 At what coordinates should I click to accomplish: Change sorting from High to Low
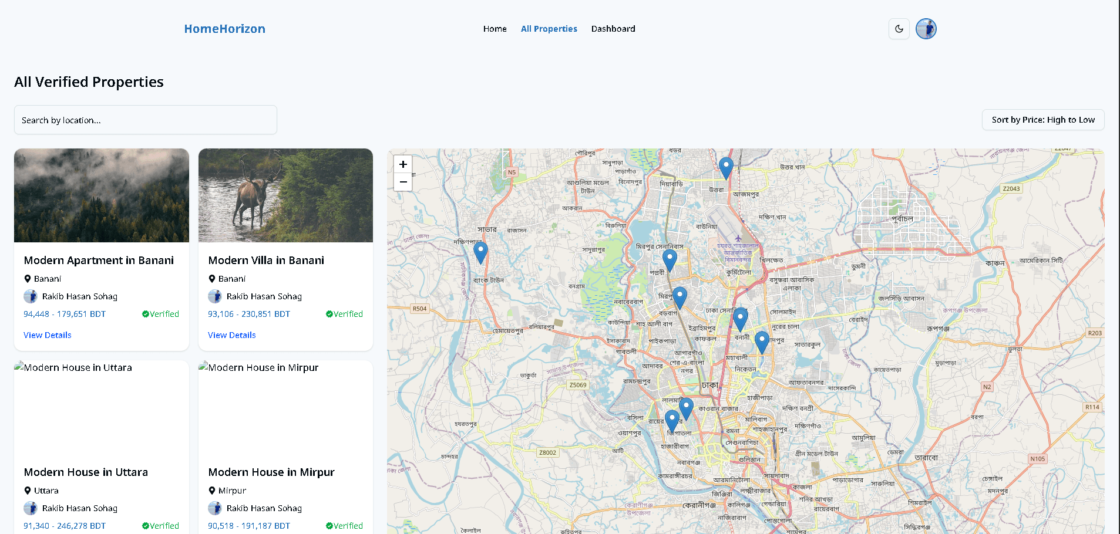[x=1042, y=120]
